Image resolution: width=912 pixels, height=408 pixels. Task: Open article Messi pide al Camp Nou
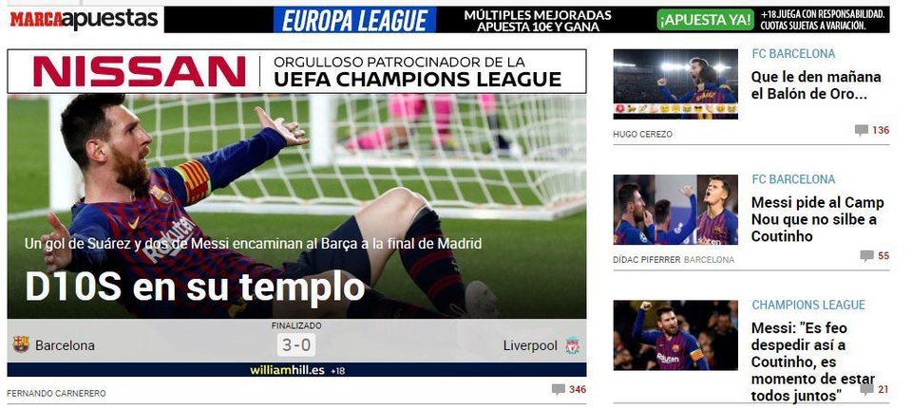[817, 219]
